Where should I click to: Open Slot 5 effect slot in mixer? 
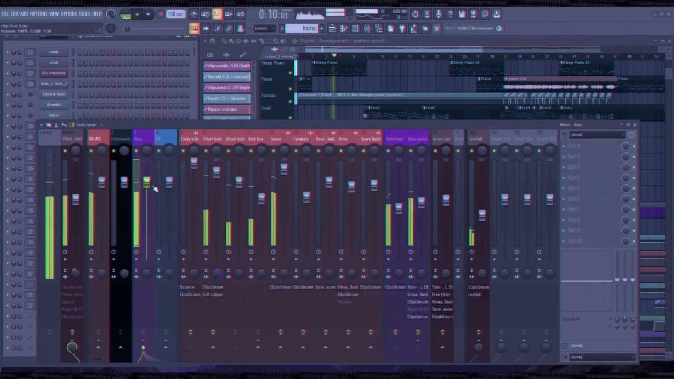592,188
